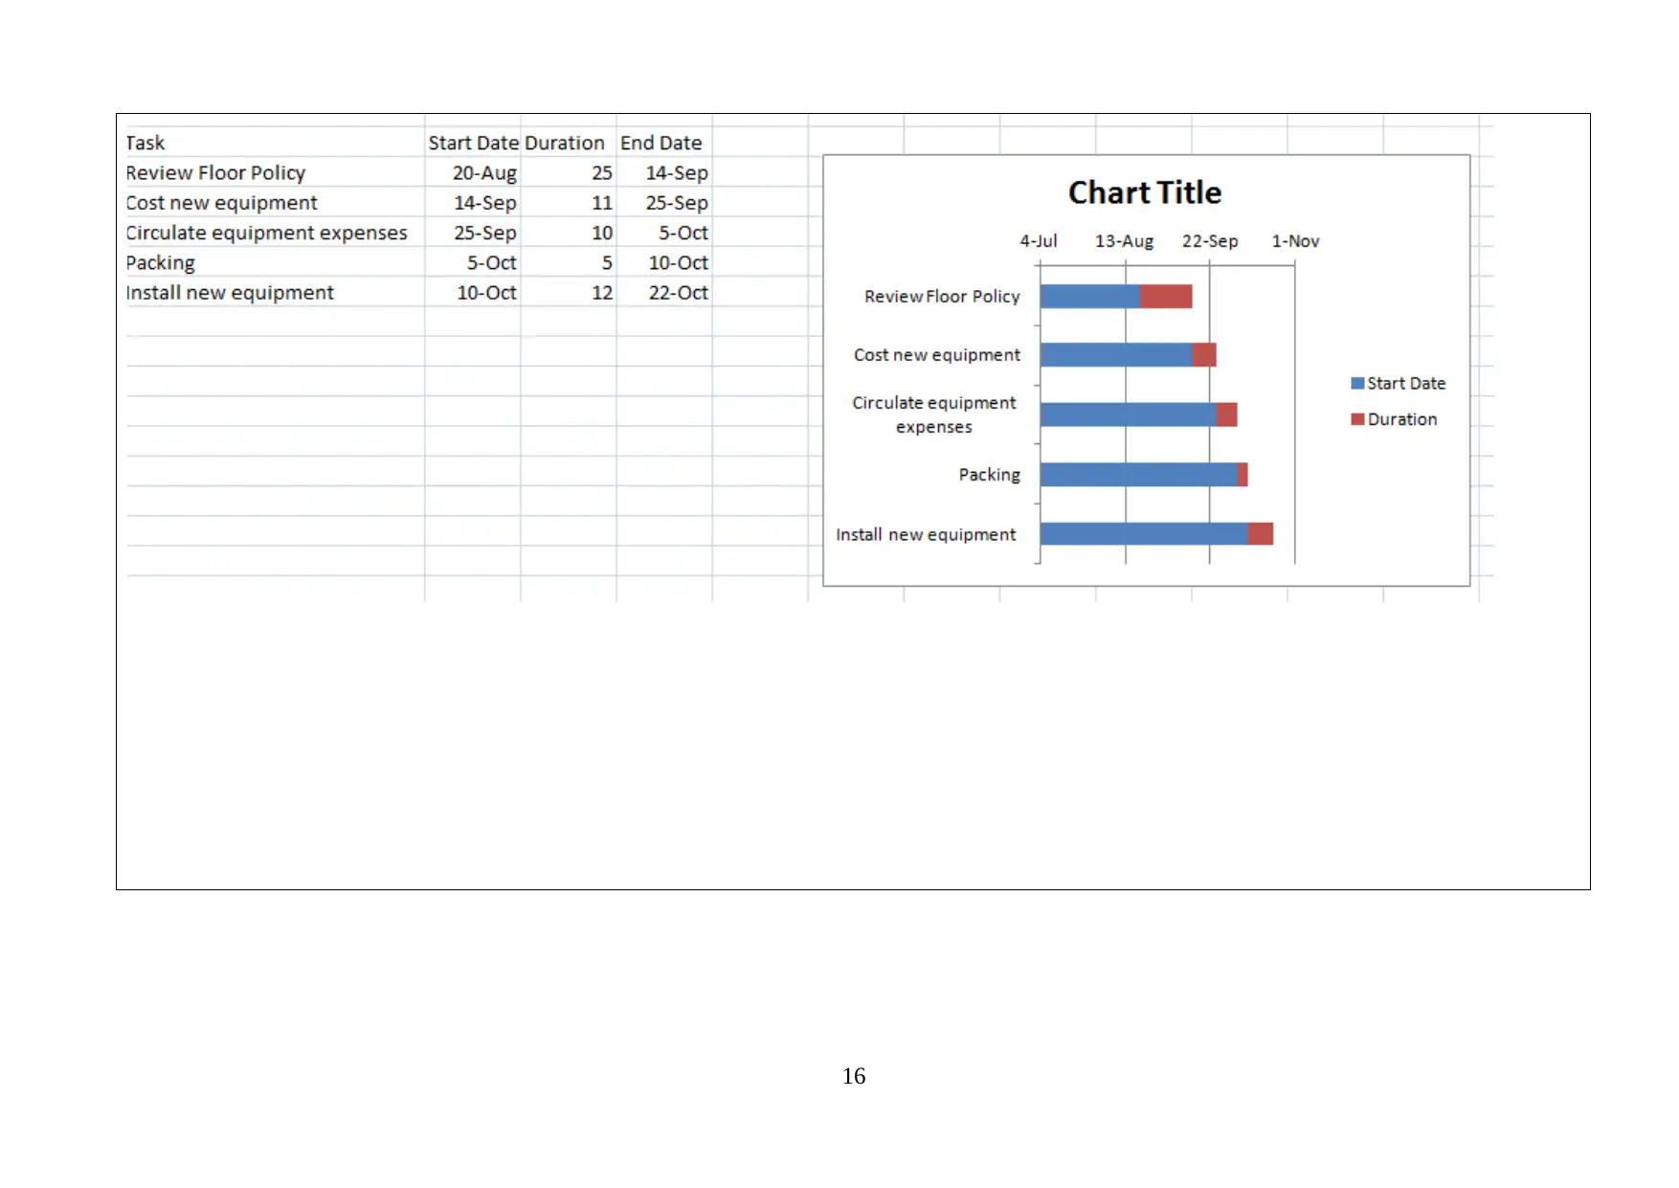Click 'Install new equipment' table cell
The width and height of the screenshot is (1679, 1188).
pos(275,292)
